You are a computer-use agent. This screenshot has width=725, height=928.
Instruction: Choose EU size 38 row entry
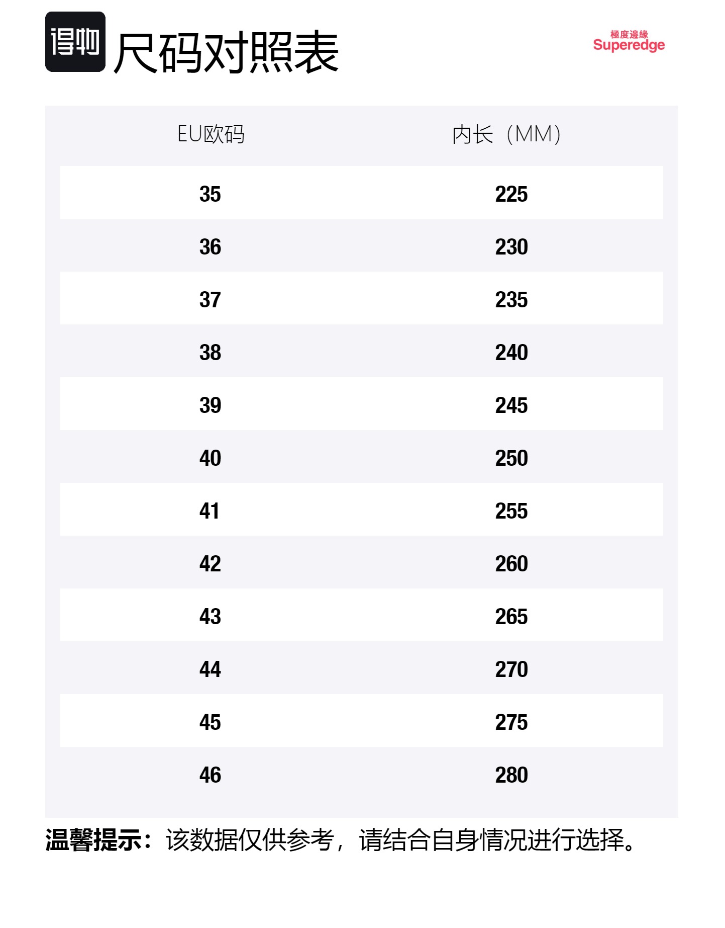[x=210, y=353]
